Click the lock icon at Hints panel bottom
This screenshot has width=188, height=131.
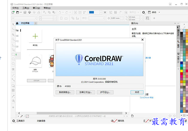(132, 116)
